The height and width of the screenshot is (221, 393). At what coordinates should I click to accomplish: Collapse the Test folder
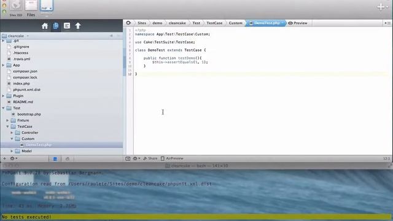(x=3, y=108)
